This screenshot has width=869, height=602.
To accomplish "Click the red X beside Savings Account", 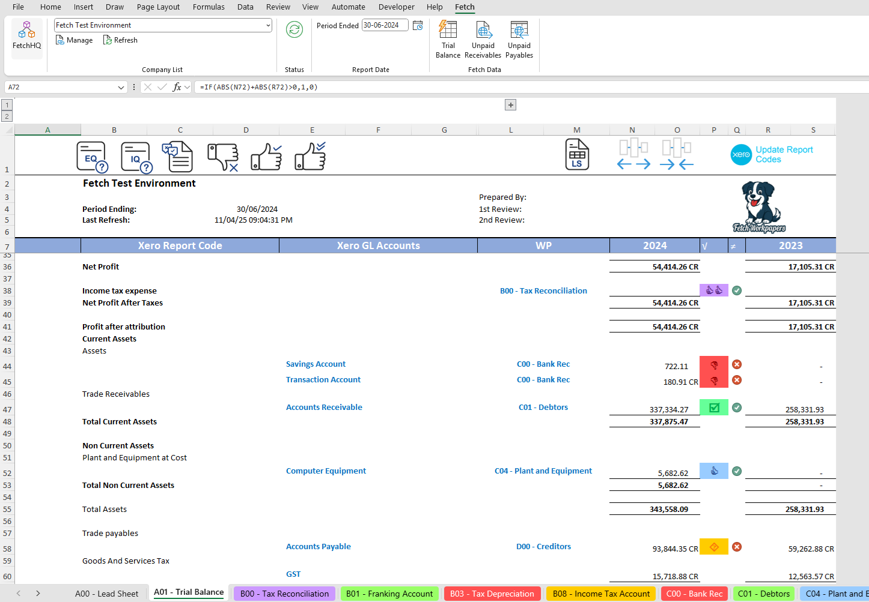I will point(736,364).
